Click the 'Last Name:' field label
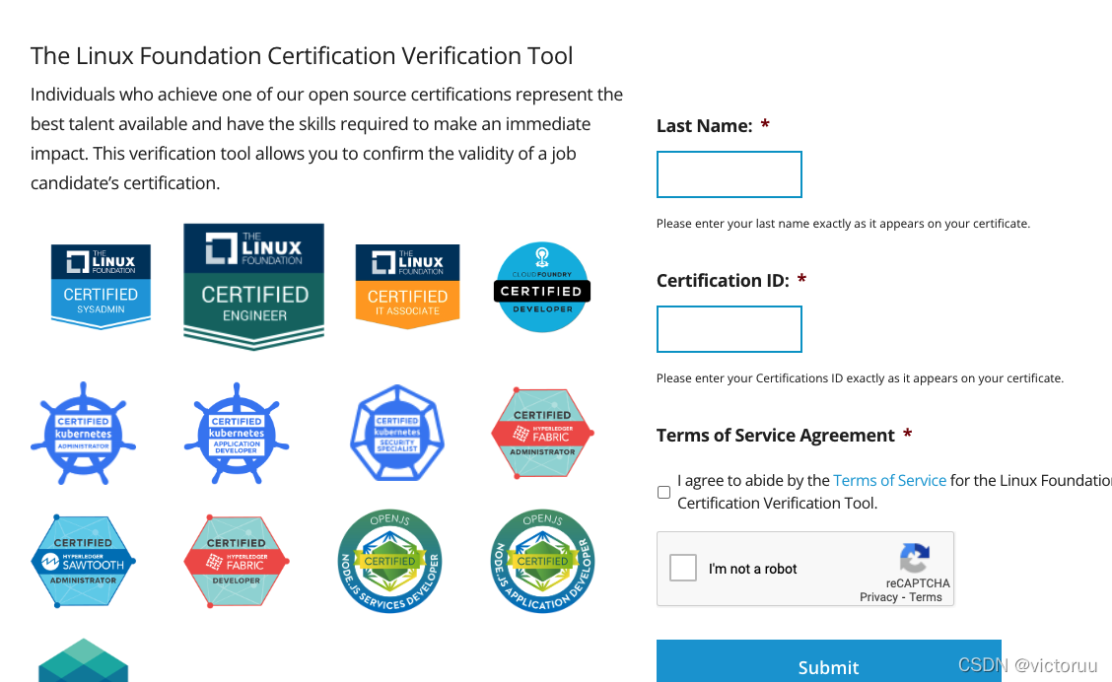1112x682 pixels. (x=704, y=125)
